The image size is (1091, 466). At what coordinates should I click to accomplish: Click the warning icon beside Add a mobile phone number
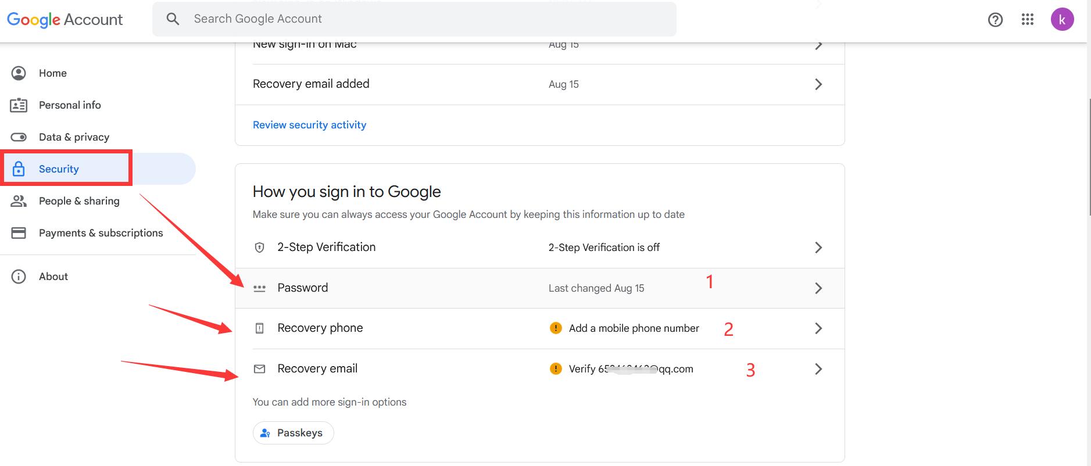tap(556, 328)
